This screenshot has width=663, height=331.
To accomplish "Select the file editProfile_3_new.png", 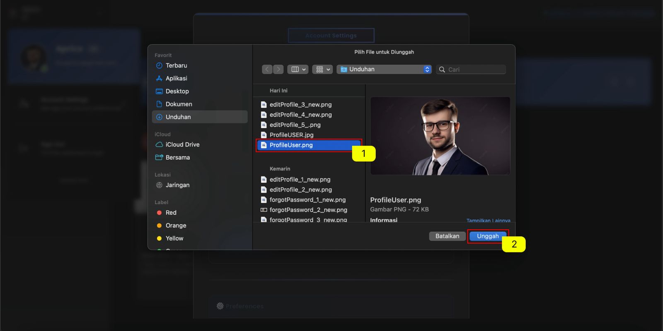I will (300, 105).
